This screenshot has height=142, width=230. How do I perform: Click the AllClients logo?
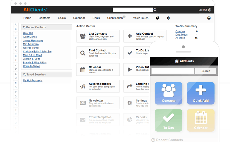pos(35,10)
